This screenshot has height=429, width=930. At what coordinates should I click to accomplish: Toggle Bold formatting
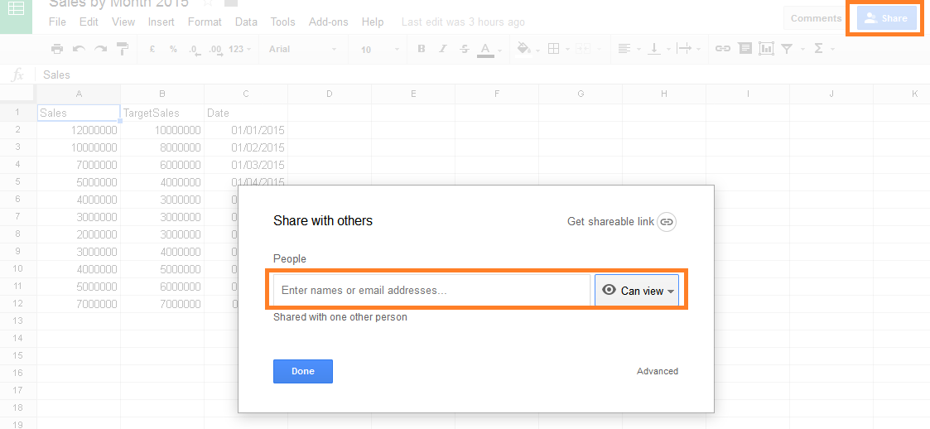[x=421, y=49]
